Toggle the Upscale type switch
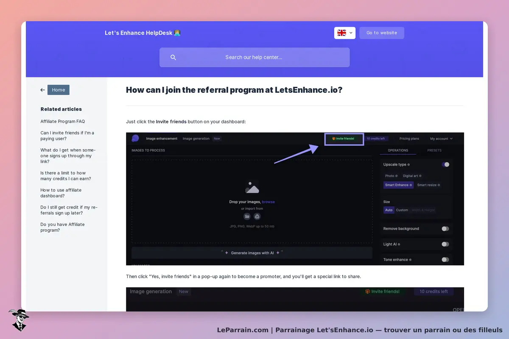This screenshot has width=509, height=339. tap(445, 164)
